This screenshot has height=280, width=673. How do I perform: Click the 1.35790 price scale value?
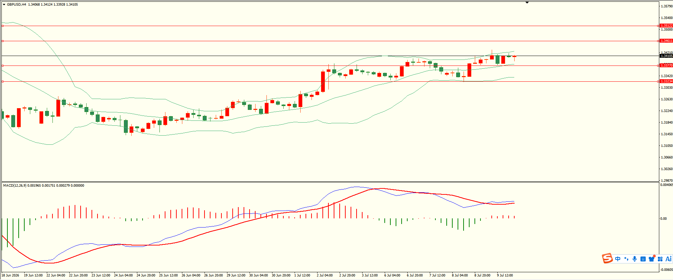tap(667, 6)
